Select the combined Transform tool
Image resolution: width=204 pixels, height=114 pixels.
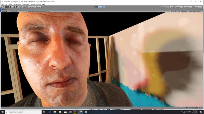tap(20, 7)
